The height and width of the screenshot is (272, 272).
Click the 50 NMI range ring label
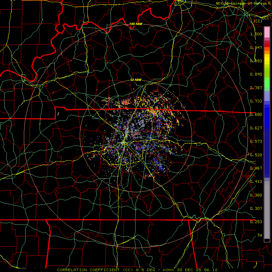[x=136, y=80]
